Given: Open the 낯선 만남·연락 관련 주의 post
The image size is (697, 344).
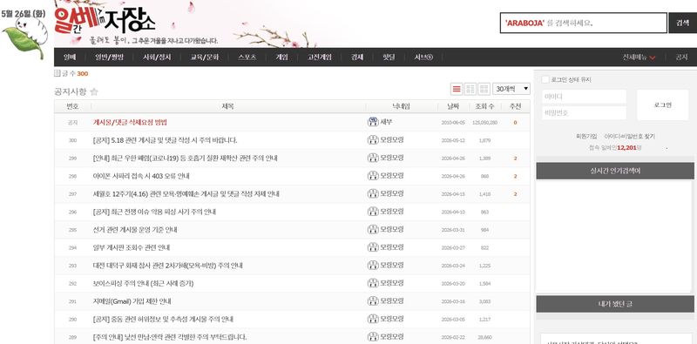Looking at the screenshot, I should click(170, 337).
